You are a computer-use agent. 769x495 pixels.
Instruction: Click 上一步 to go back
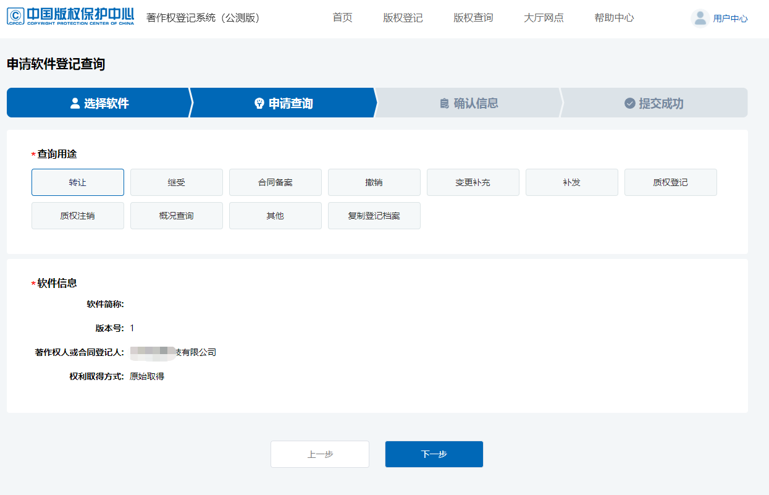[x=319, y=454]
